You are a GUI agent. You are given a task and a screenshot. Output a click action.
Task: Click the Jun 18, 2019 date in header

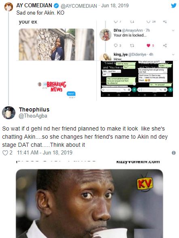(x=115, y=6)
